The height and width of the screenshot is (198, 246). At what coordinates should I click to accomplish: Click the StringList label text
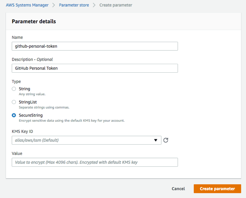(28, 102)
